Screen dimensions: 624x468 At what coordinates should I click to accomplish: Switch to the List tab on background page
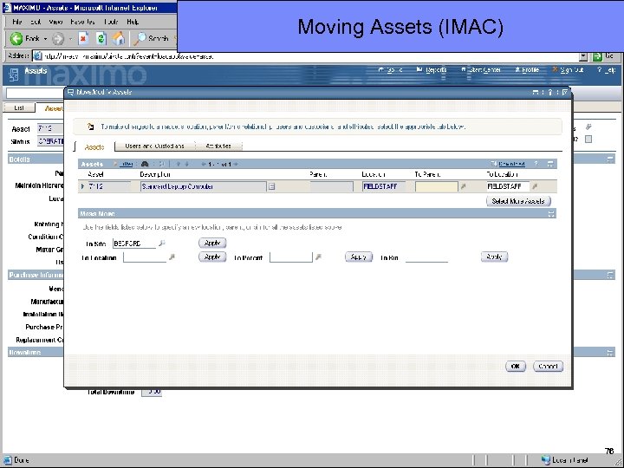coord(19,107)
